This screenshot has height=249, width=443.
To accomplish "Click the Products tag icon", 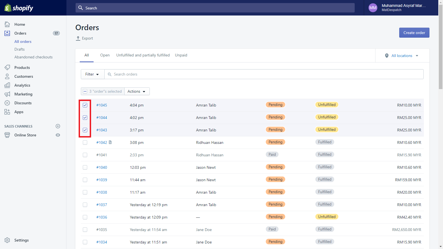I will pyautogui.click(x=7, y=68).
